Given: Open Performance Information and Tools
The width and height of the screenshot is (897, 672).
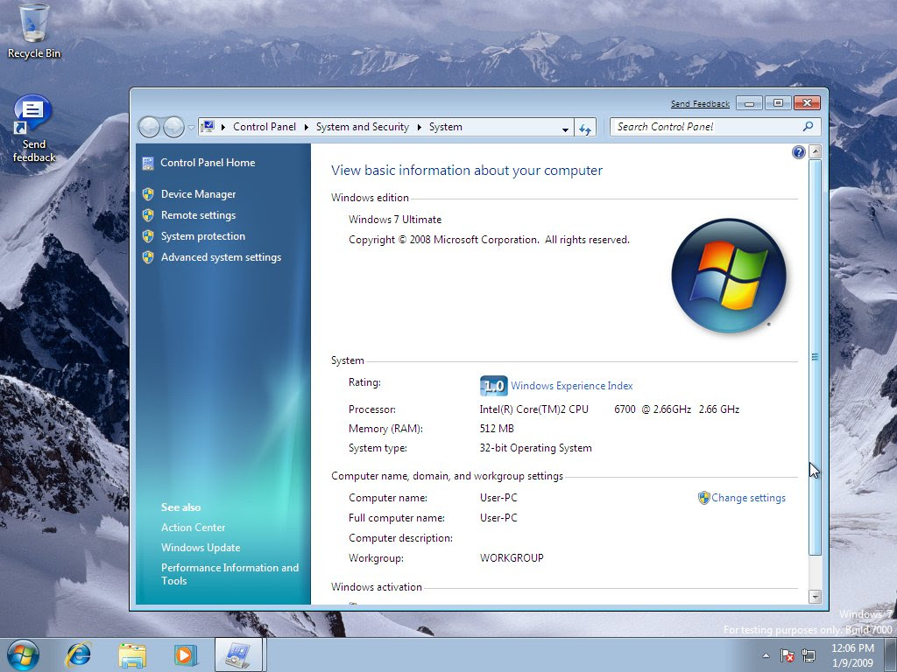Looking at the screenshot, I should (x=230, y=574).
